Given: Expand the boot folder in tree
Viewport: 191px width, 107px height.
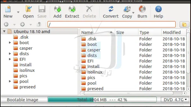Looking at the screenshot, I should click(10, 43).
